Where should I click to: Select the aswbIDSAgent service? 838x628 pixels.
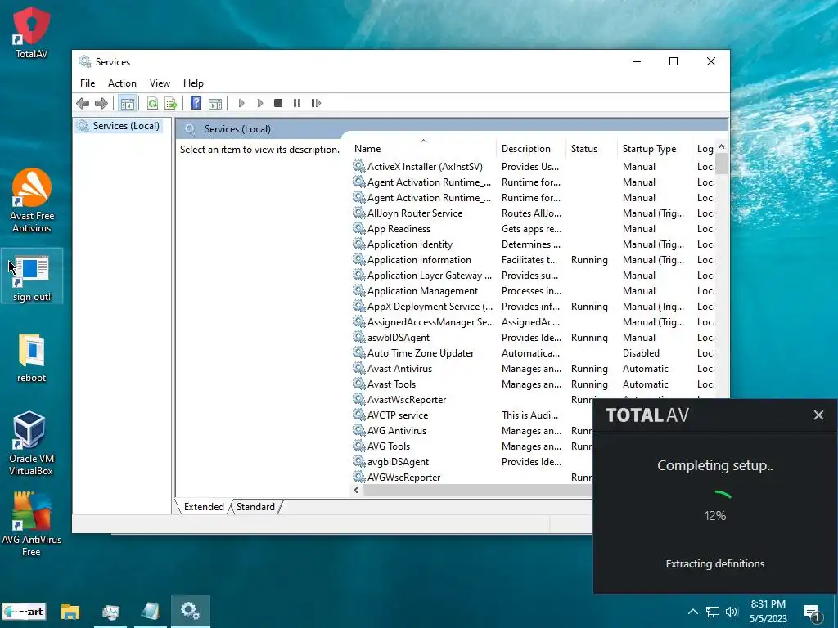point(399,338)
